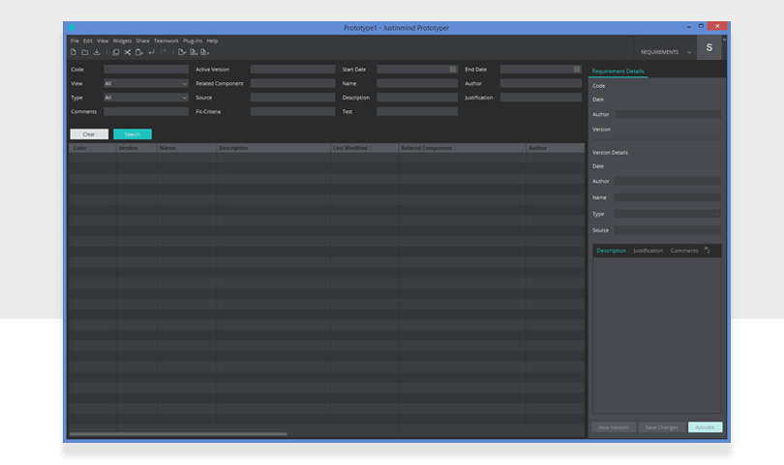Image resolution: width=784 pixels, height=465 pixels.
Task: Click the Justification field in search filters
Action: pos(541,98)
